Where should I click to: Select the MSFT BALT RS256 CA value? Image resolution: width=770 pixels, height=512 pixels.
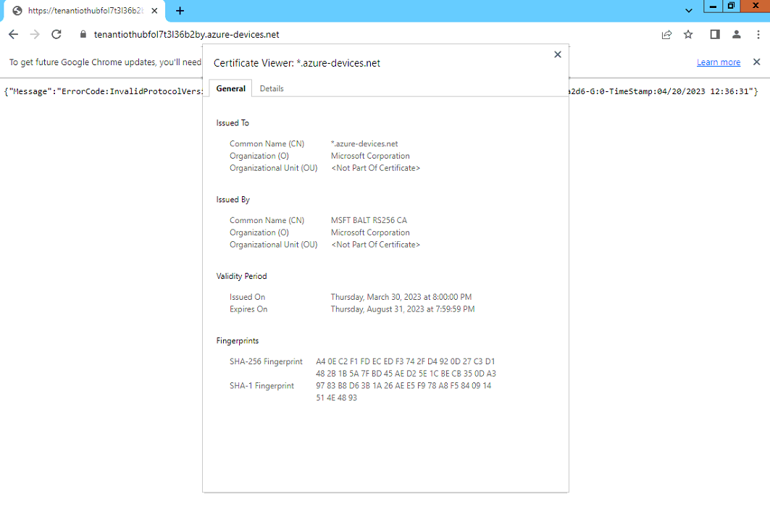point(369,220)
